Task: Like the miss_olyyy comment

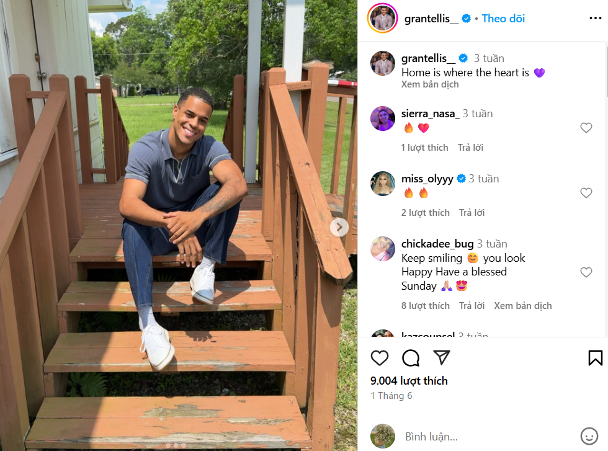Action: (586, 193)
